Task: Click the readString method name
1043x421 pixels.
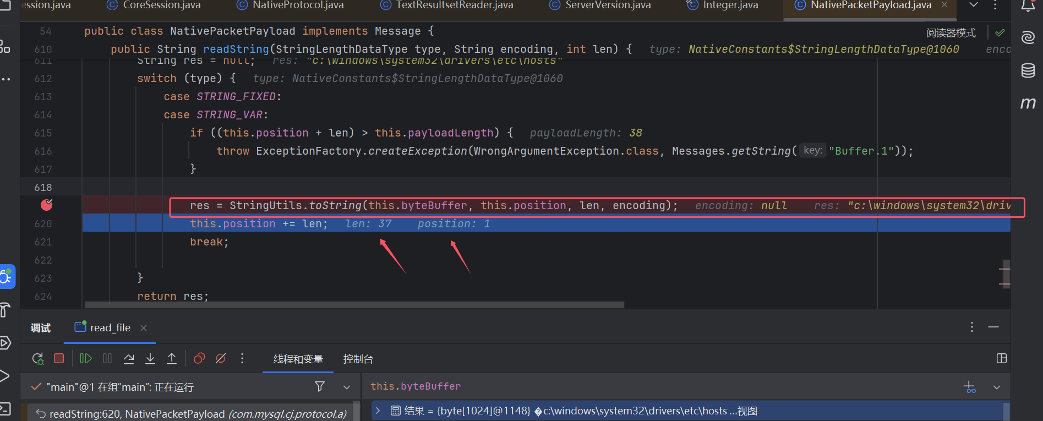Action: click(x=236, y=49)
